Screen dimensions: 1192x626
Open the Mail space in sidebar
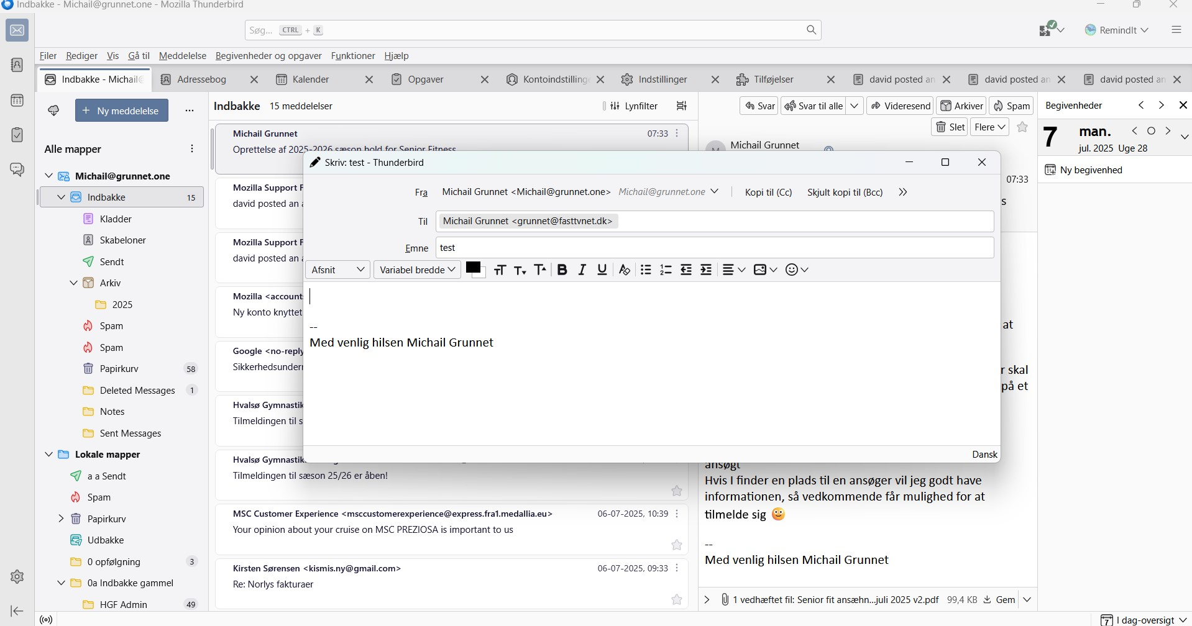(x=17, y=30)
